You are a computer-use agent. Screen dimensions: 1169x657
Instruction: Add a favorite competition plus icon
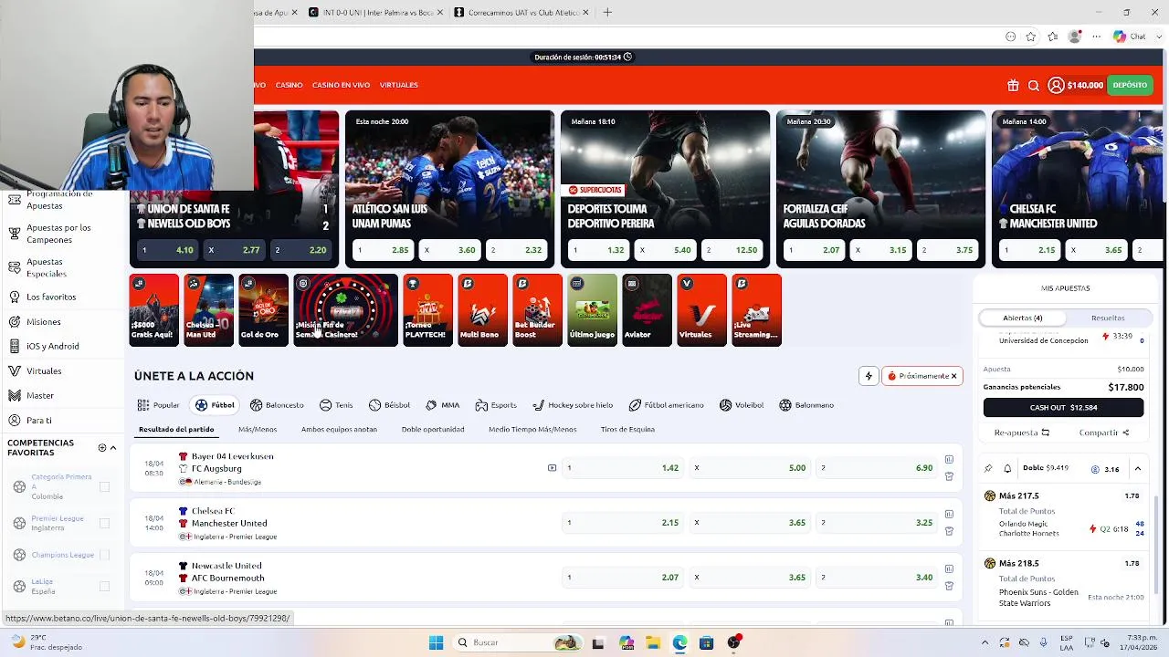(102, 448)
